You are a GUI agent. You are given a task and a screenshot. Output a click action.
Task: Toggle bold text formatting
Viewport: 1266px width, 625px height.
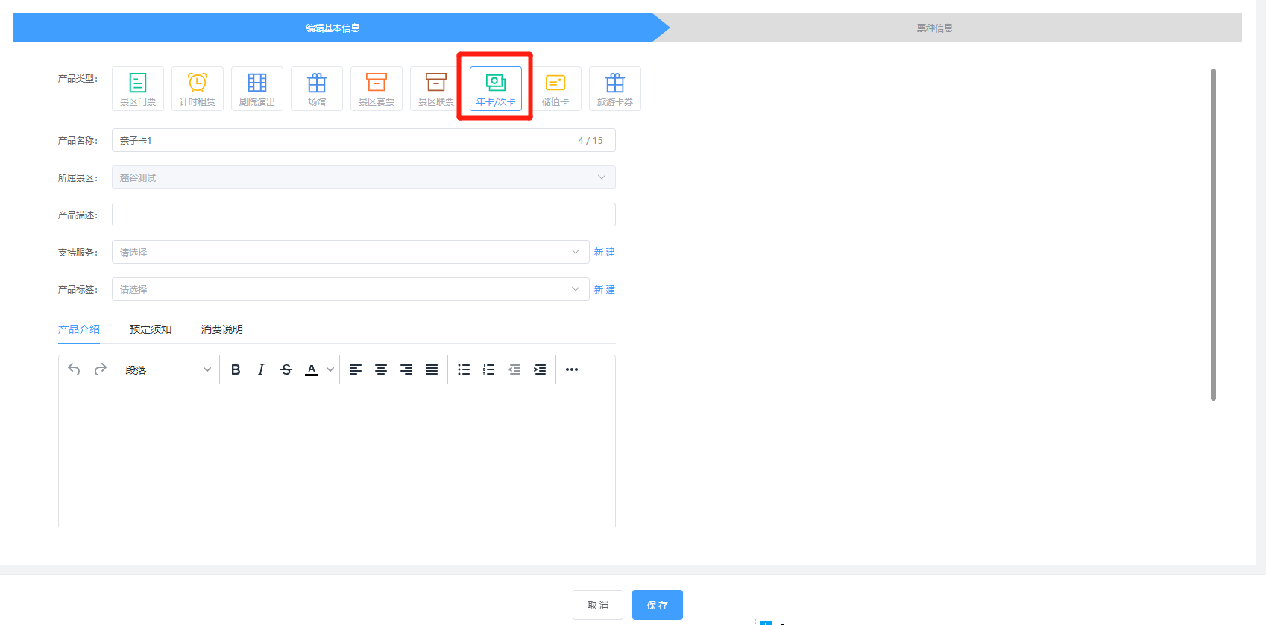click(236, 369)
